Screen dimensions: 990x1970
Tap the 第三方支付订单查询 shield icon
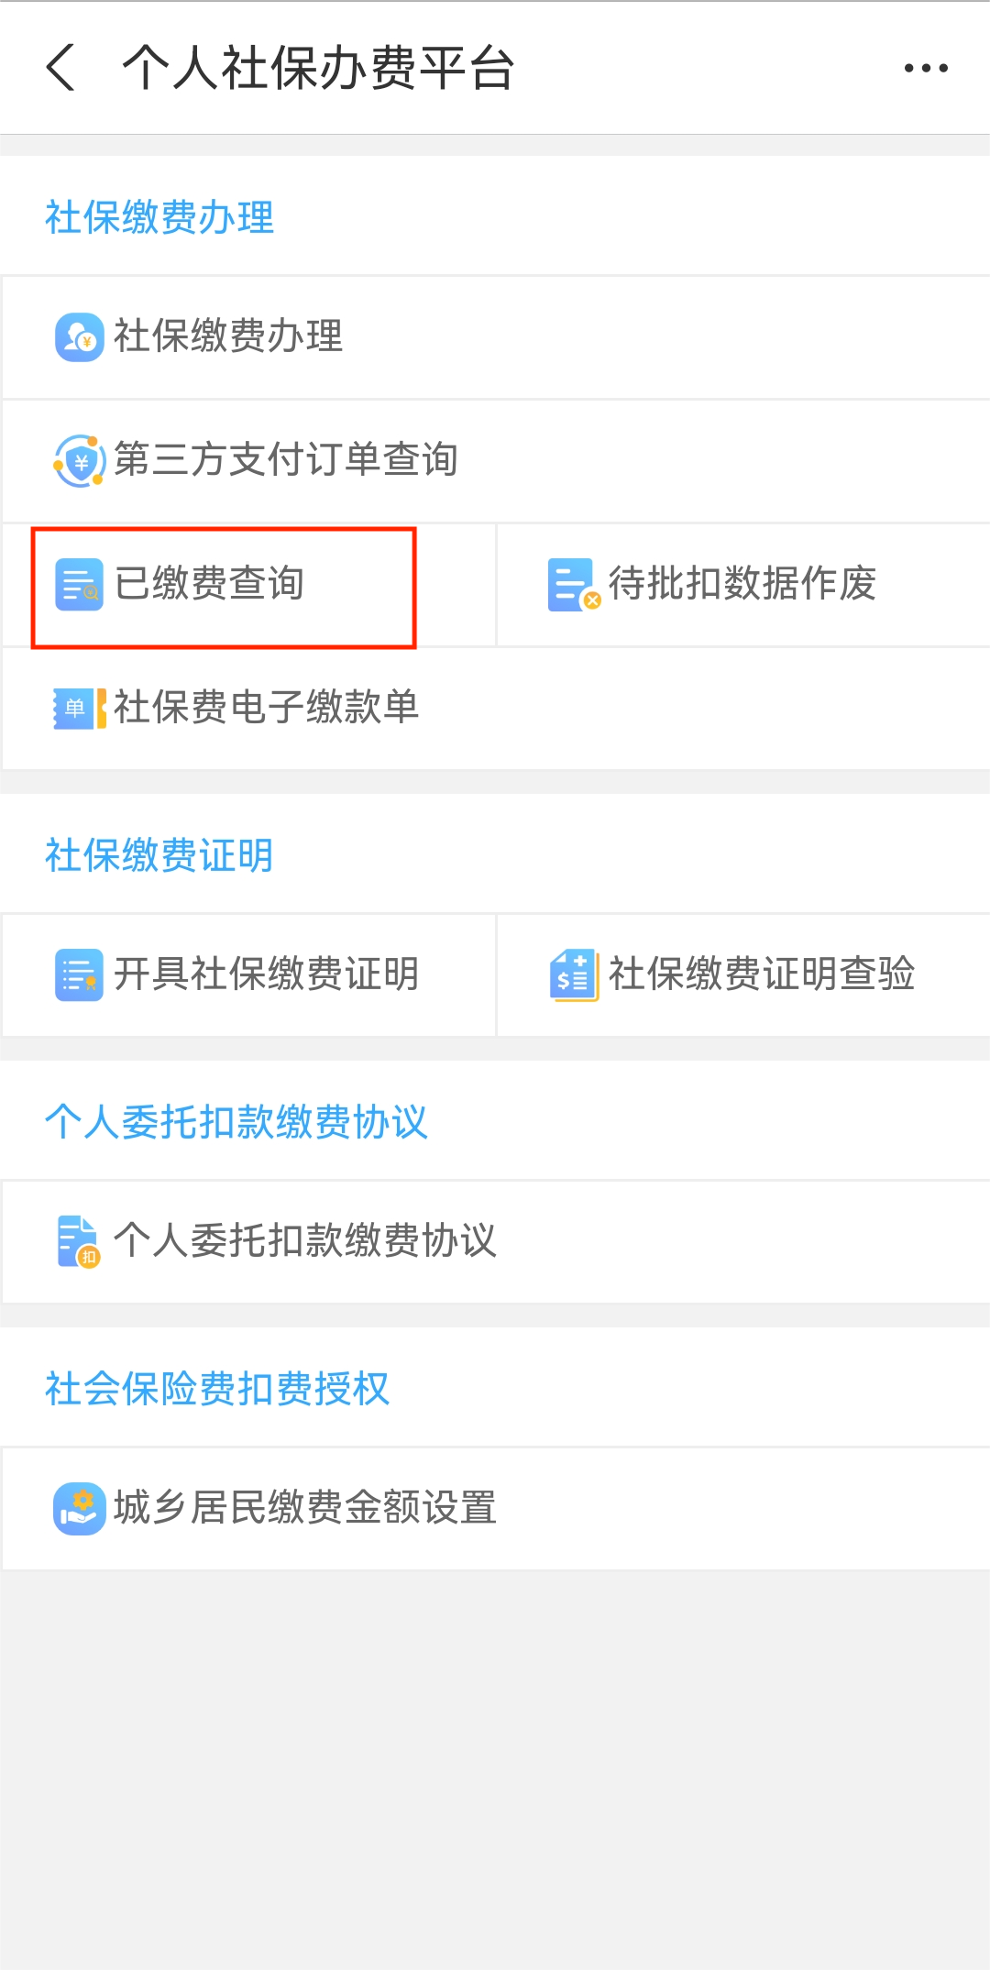[79, 460]
